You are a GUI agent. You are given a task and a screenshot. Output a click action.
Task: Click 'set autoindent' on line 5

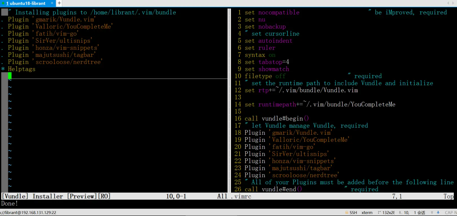[x=269, y=41]
